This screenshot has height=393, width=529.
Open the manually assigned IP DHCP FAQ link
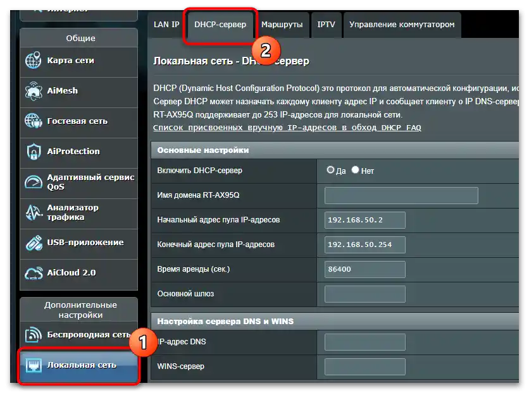pos(287,128)
